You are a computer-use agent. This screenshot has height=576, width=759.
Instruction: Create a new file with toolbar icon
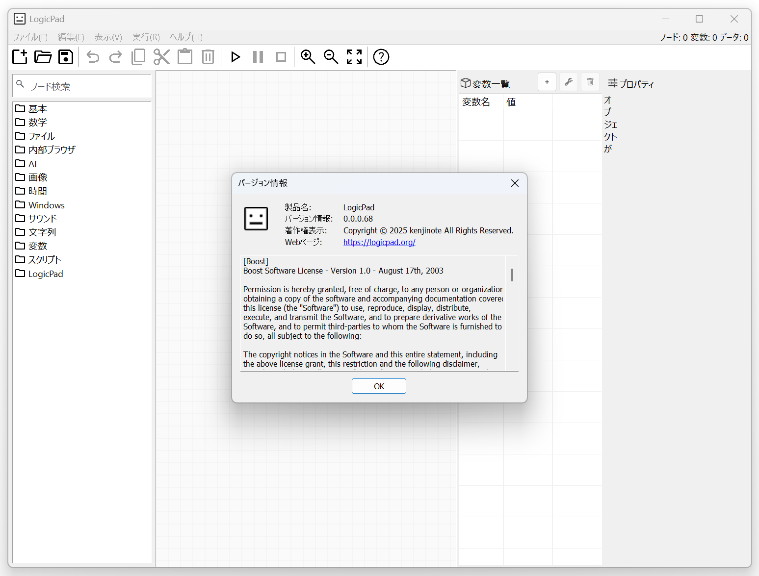click(x=20, y=57)
